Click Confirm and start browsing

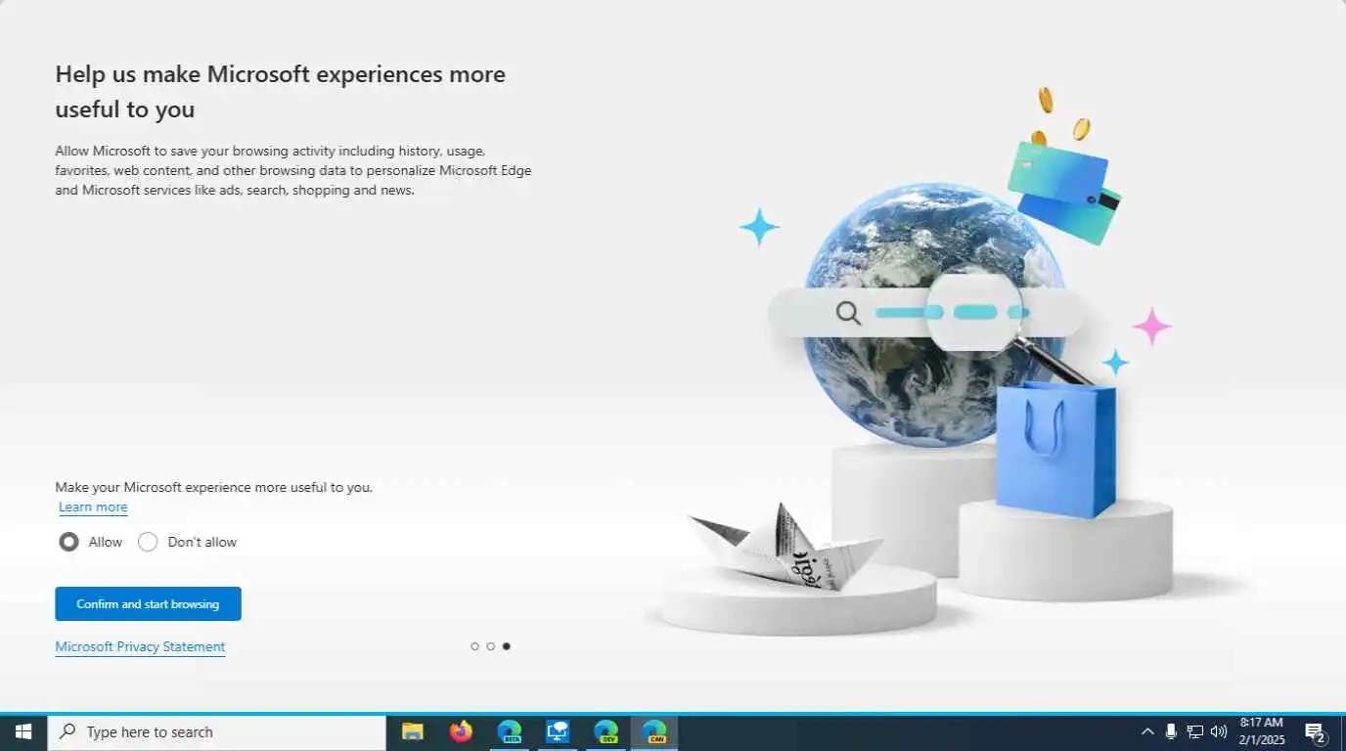pyautogui.click(x=148, y=603)
